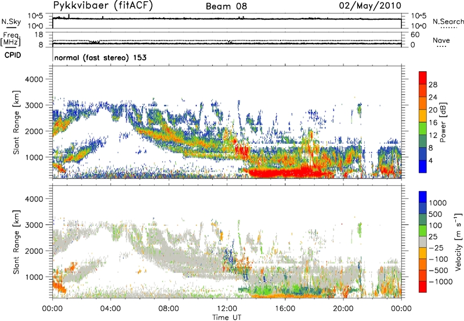Screen dimensions: 464x321
Task: Click the 3000 tick on velocity panel
Action: tap(34, 225)
